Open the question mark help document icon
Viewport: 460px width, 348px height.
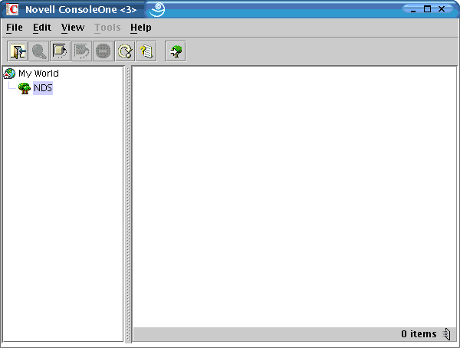(x=146, y=51)
